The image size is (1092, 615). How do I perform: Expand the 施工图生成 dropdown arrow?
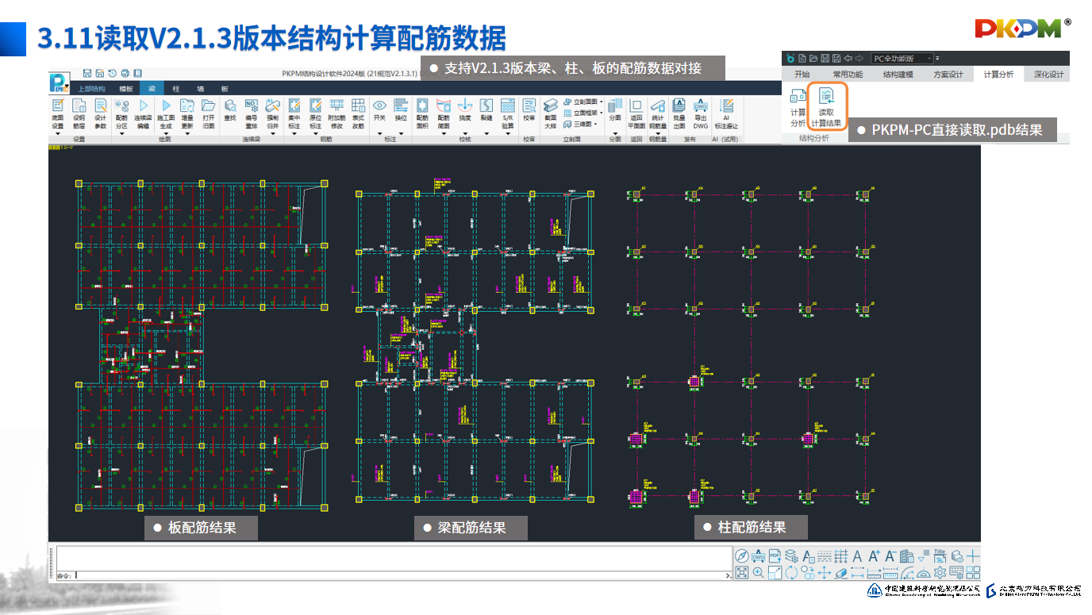166,133
